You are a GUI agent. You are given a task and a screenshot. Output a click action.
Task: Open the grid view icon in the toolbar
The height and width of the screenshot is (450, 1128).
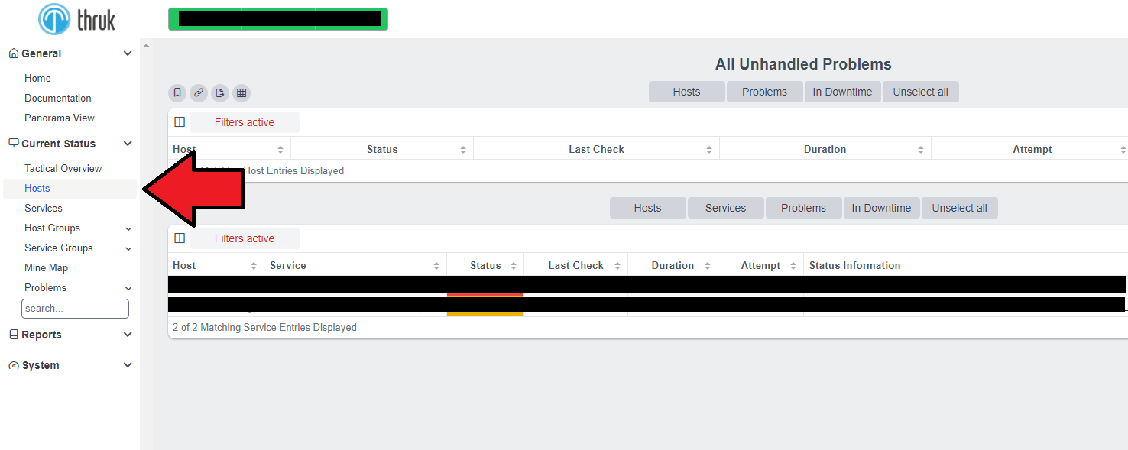click(241, 92)
